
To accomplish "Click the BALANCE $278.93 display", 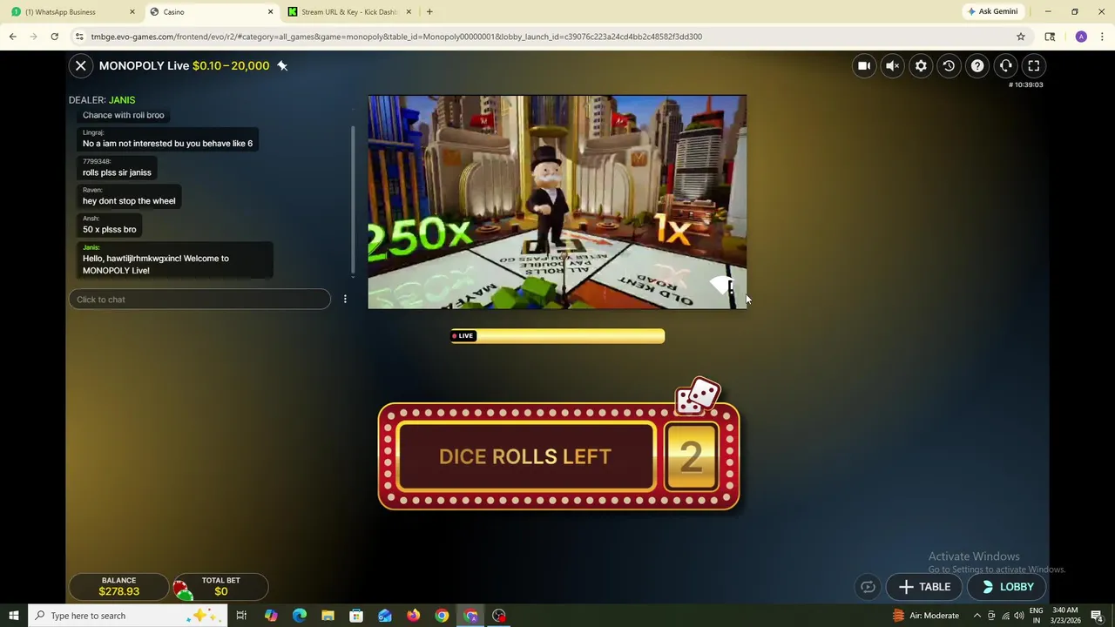I will pos(119,586).
